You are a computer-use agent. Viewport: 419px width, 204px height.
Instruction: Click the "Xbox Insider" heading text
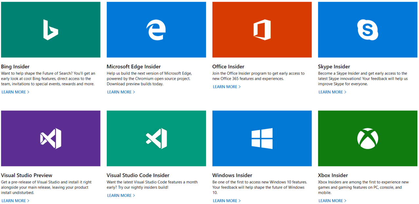(x=333, y=175)
